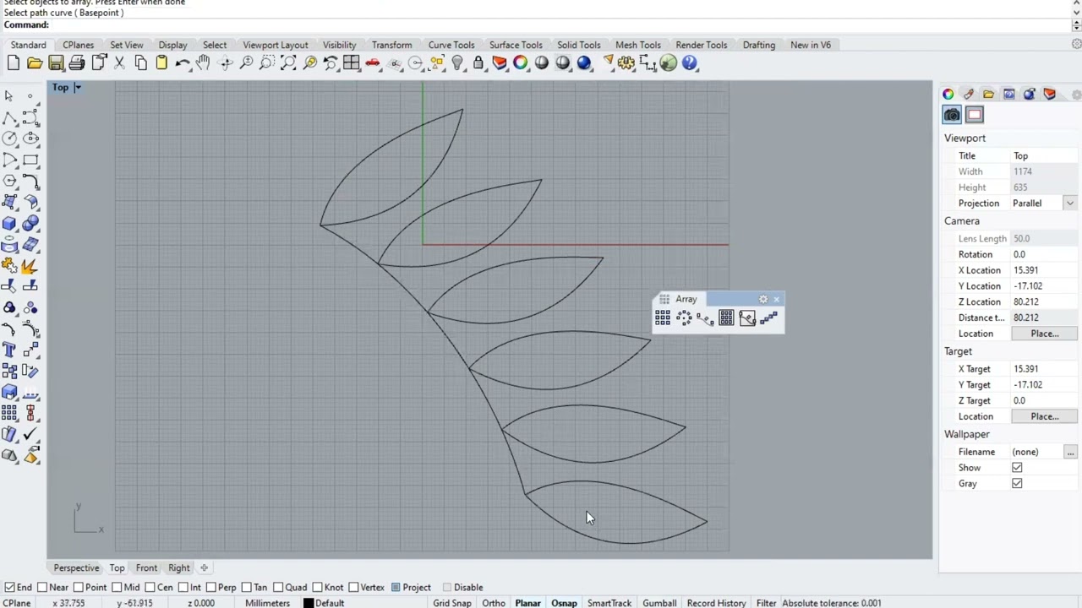Switch to the Transform tab

392,45
